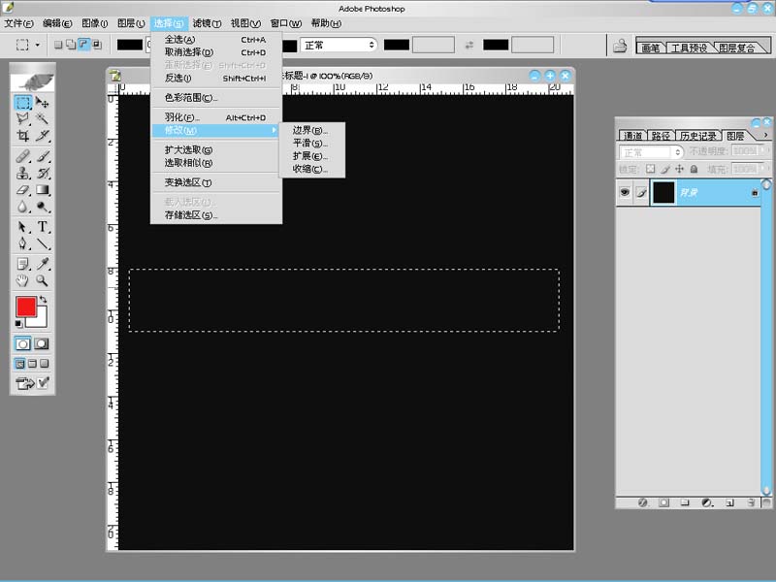Viewport: 776px width, 582px height.
Task: Select the Magic Wand tool
Action: (x=43, y=118)
